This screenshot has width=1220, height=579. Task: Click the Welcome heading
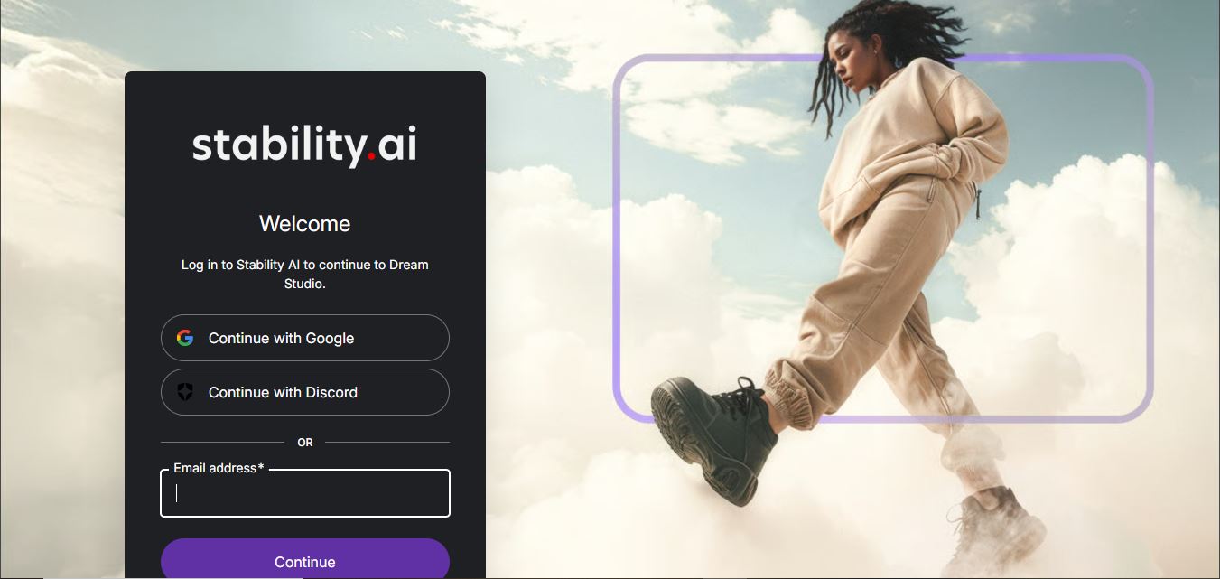click(304, 223)
